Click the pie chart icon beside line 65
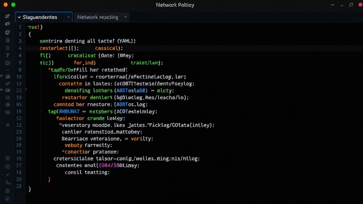This screenshot has width=363, height=204. 8,104
